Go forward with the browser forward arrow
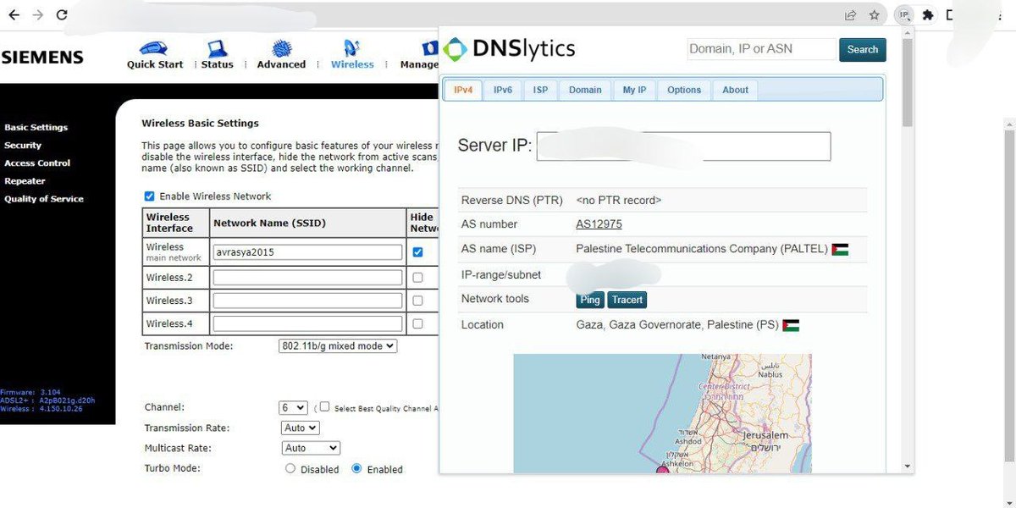Screen dimensions: 1016x508 (x=38, y=14)
